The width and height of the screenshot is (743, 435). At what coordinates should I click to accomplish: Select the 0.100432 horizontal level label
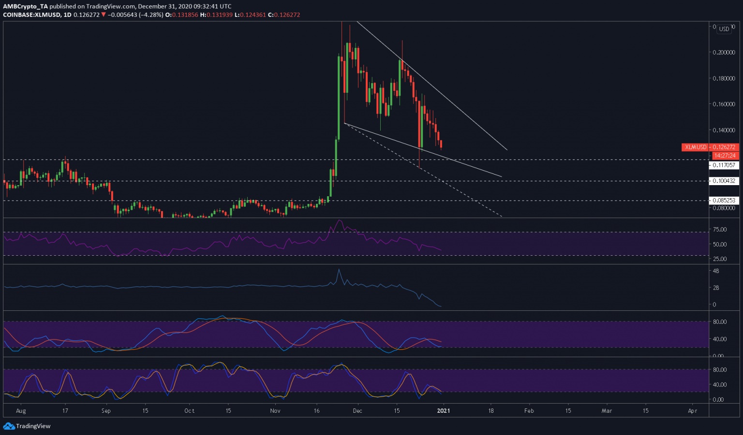coord(724,181)
